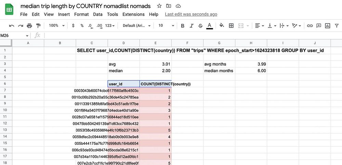Open the Data menu
The image size is (342, 165).
(x=98, y=14)
